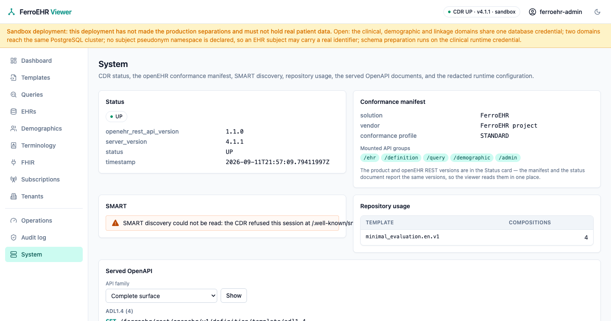Screen dimensions: 611x321
Task: Select the Audit log shield icon
Action: coord(14,237)
